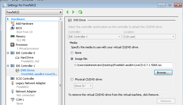
Task: Maximize the Settings for FreeNAS2 window
Action: (170, 5)
